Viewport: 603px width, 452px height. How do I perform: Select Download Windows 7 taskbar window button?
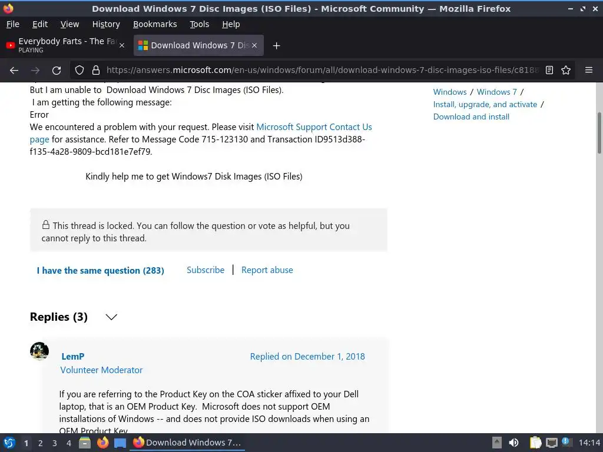187,443
